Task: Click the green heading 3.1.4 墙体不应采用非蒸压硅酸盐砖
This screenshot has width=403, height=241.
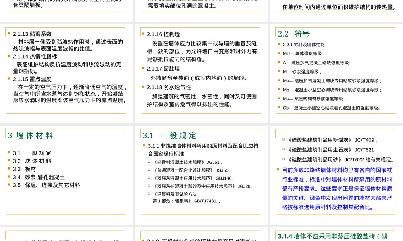Action: coord(333,236)
